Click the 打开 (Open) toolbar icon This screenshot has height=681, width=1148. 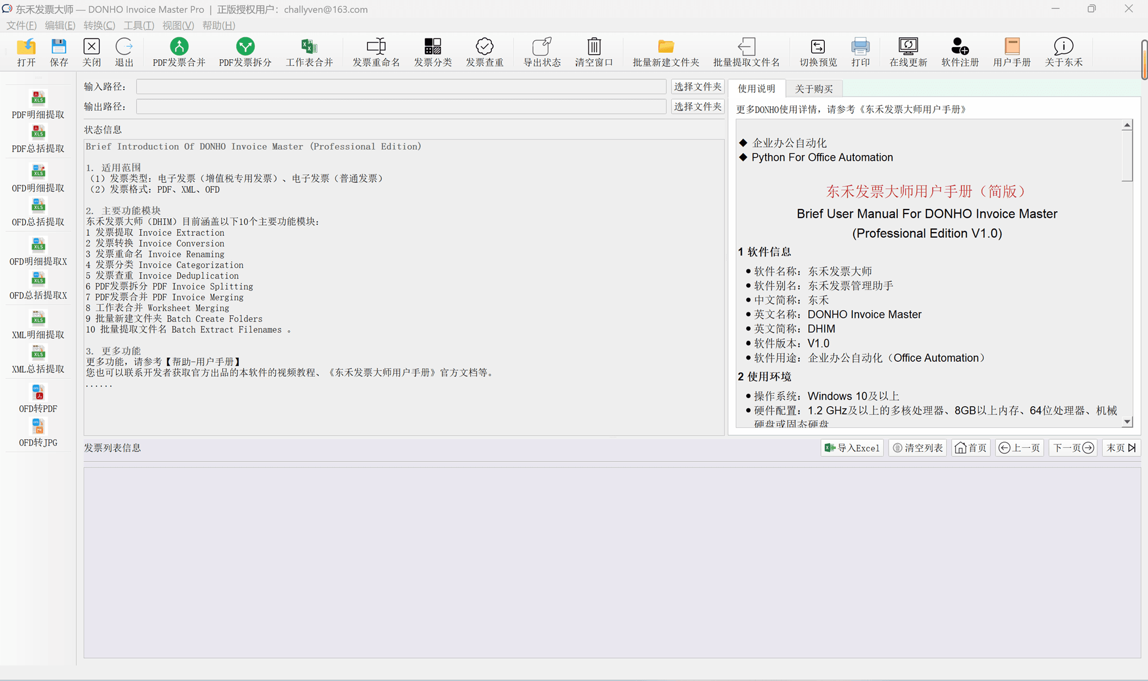(x=26, y=52)
